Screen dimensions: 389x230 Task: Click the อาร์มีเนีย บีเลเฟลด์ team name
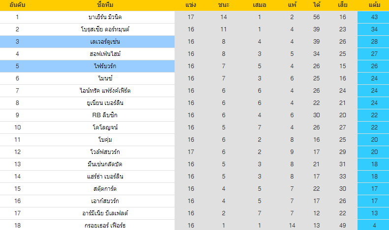105,213
